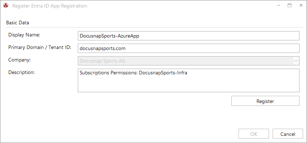Close the Register Entra ID dialog

[x=301, y=5]
